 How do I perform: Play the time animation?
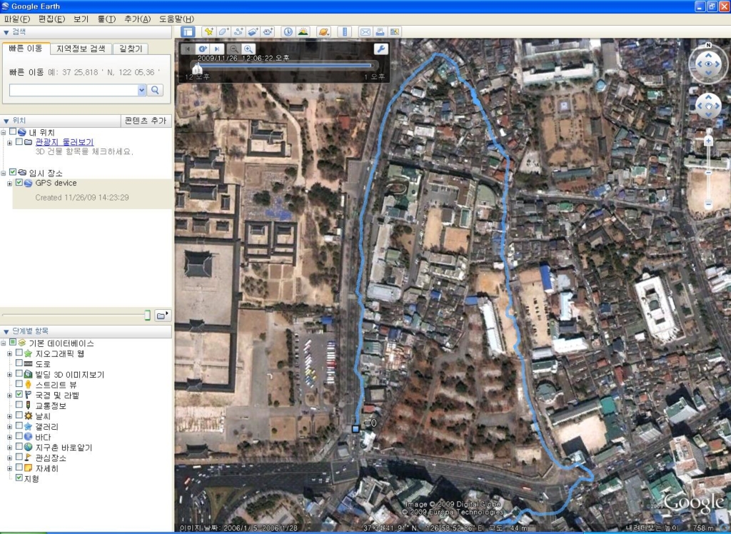click(x=202, y=49)
